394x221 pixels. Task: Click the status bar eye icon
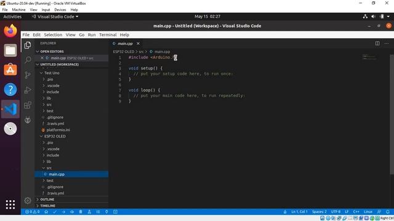click(72, 212)
